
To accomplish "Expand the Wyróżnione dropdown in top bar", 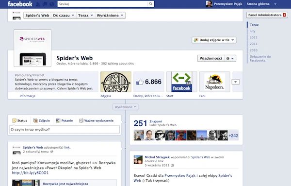I will tap(110, 16).
